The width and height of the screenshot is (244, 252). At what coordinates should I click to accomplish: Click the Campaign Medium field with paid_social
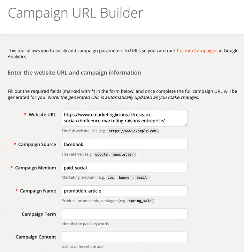coord(124,168)
